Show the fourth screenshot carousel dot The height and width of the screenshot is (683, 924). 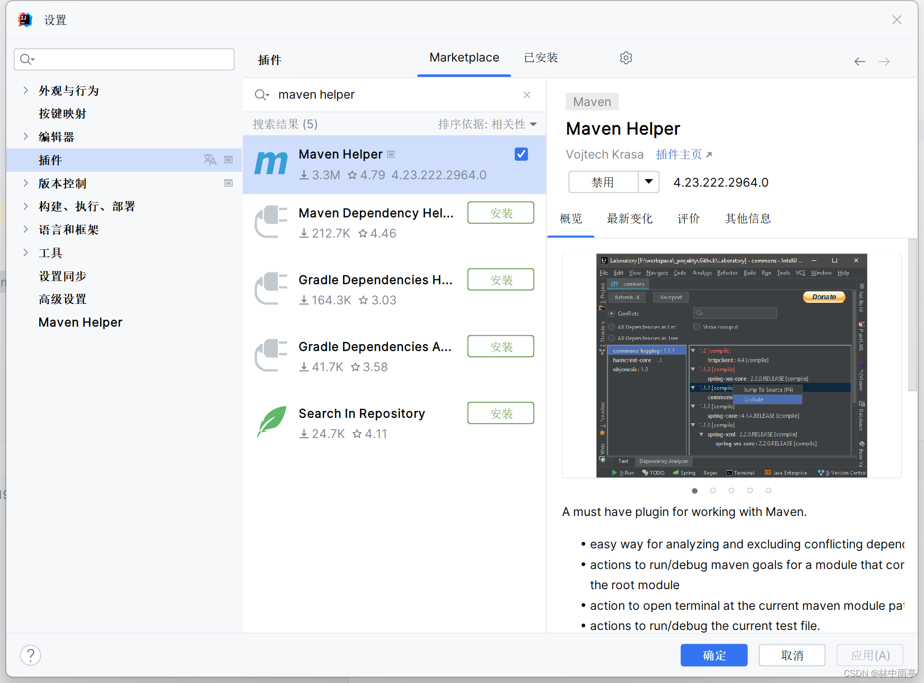[750, 491]
